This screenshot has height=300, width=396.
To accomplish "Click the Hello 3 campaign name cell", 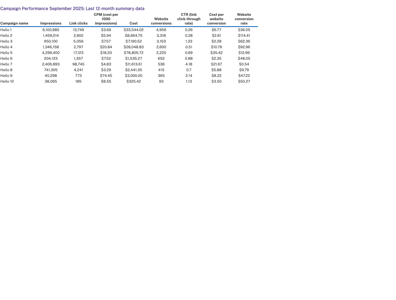I will pos(7,41).
